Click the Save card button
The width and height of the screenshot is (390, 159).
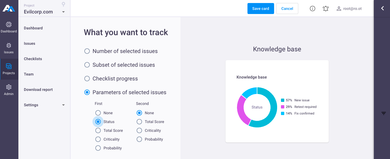(261, 9)
